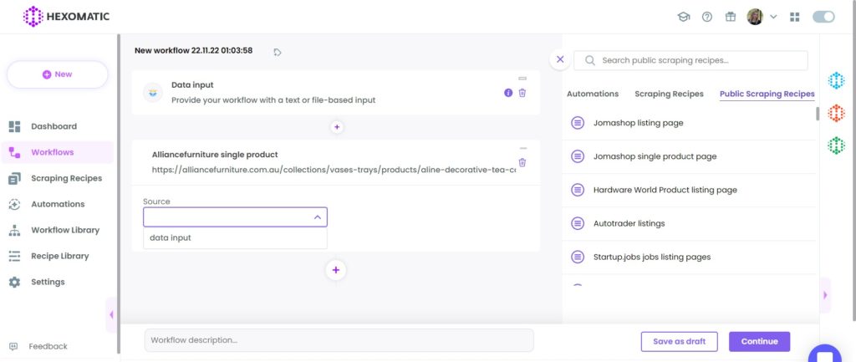
Task: Click the Continue button
Action: pyautogui.click(x=759, y=341)
